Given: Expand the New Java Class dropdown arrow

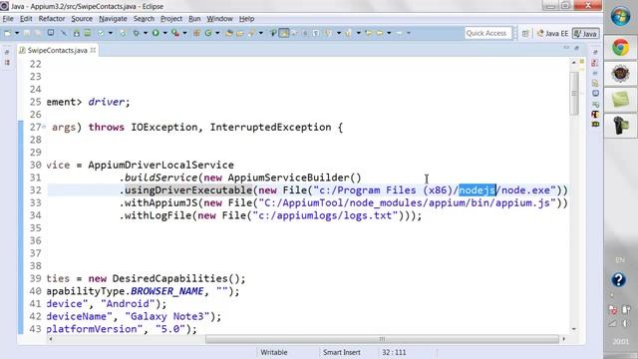Looking at the screenshot, I should coord(217,33).
